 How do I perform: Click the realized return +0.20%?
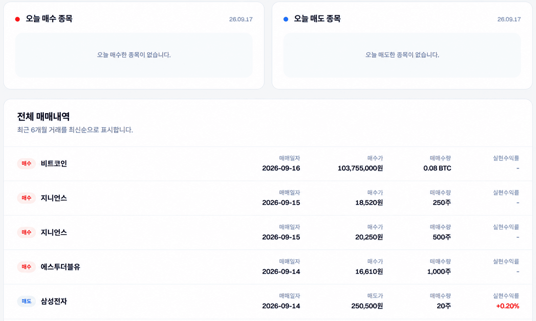pyautogui.click(x=508, y=306)
